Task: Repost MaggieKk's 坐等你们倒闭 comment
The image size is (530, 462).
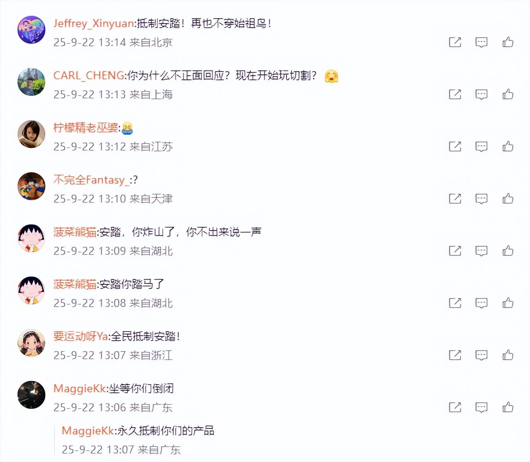Action: click(x=455, y=407)
